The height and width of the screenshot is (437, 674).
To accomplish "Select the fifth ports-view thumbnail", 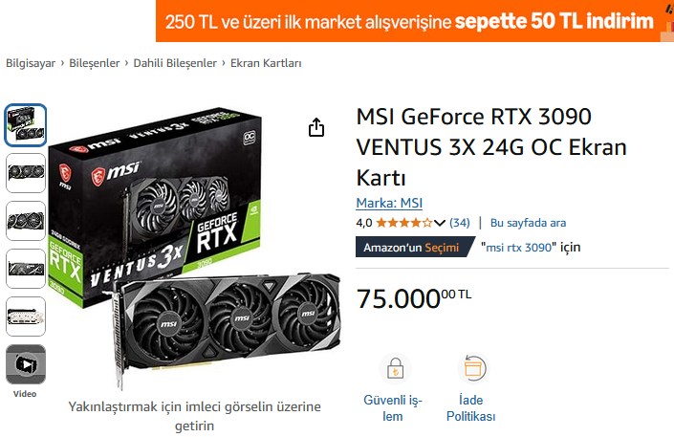I will pos(26,317).
